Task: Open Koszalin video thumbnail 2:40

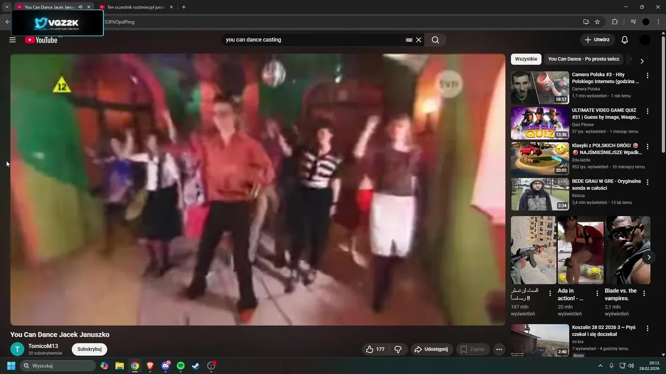Action: [x=540, y=340]
